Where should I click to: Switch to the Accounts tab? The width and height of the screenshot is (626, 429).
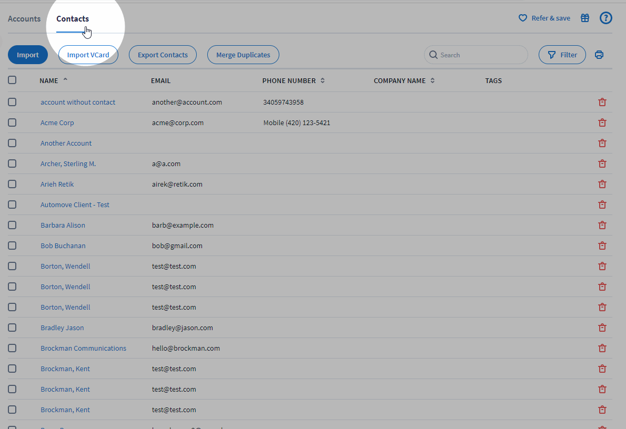pos(24,19)
